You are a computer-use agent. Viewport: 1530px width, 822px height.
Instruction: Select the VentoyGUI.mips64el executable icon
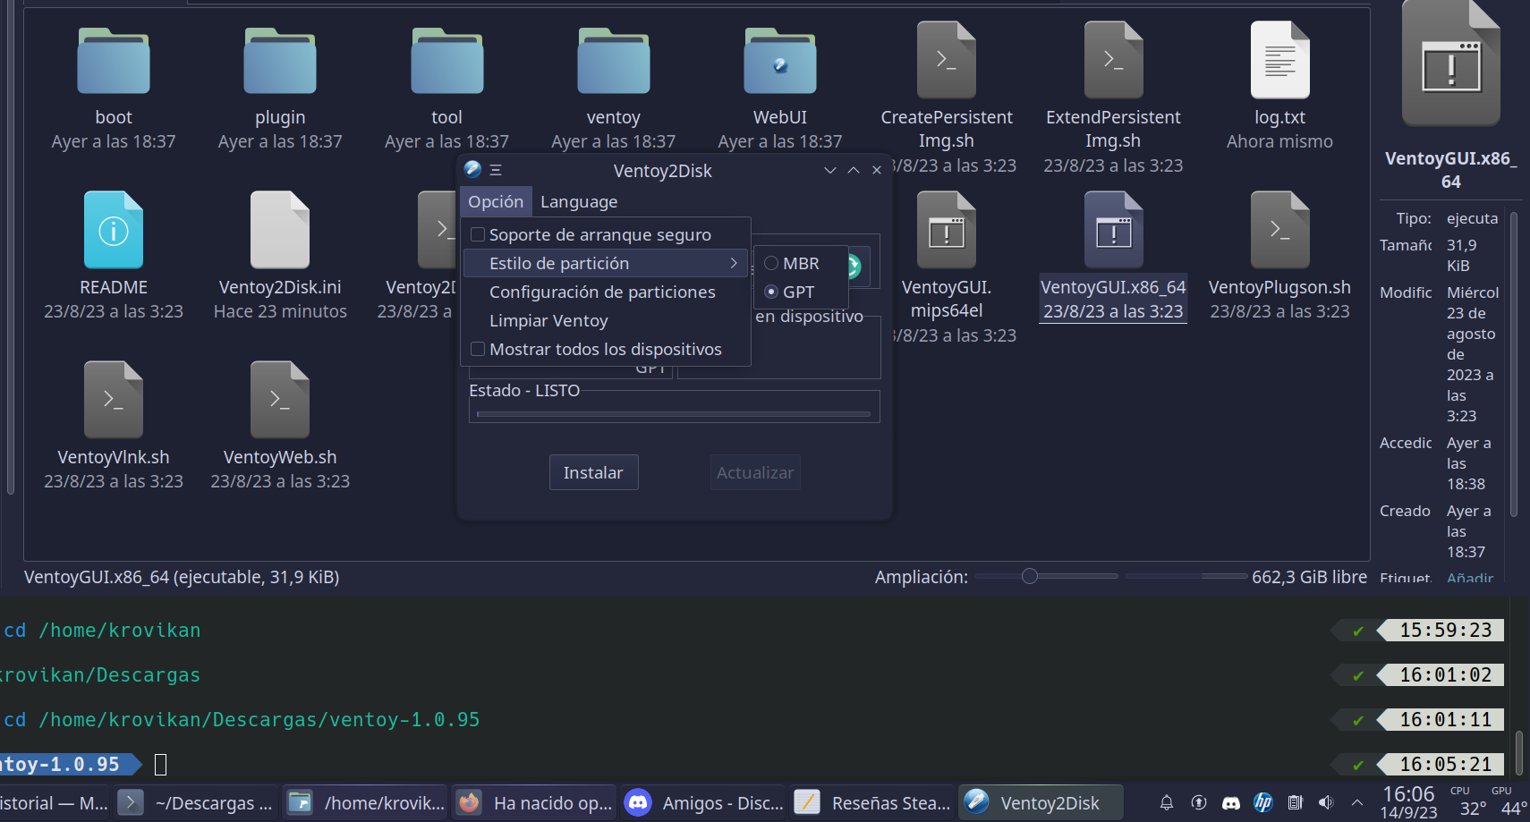(x=947, y=230)
